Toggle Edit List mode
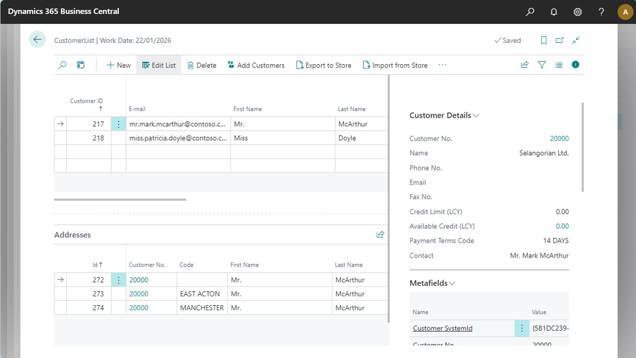The image size is (636, 358). [159, 65]
